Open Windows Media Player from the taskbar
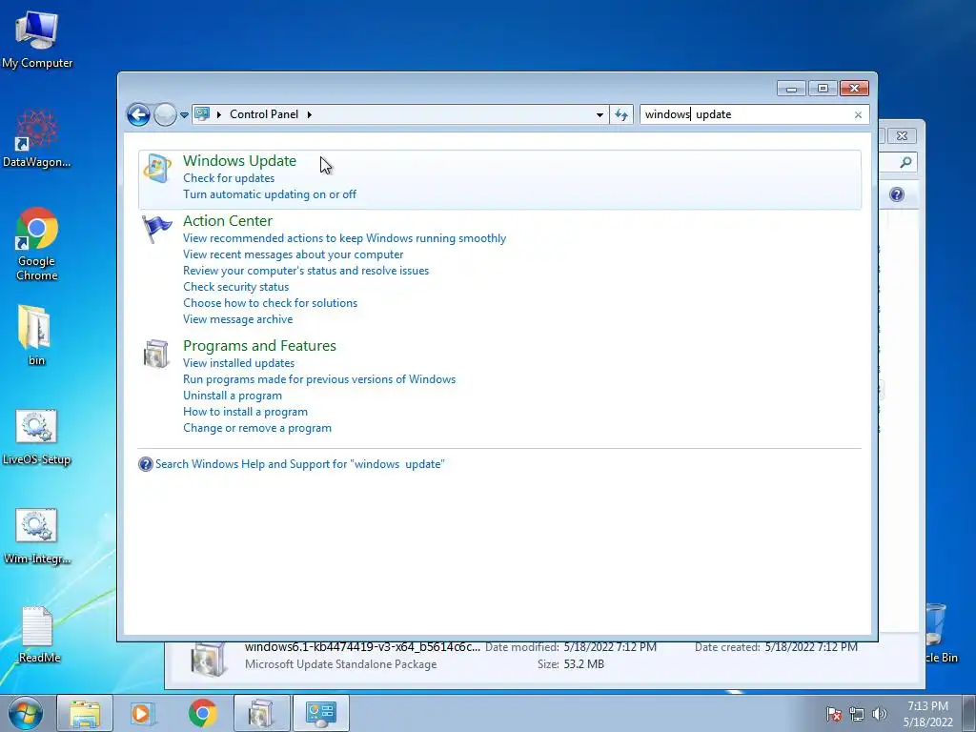 click(x=142, y=713)
